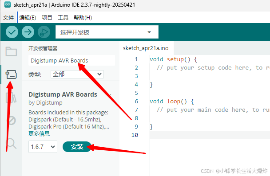
Task: Click line number 6 in the gutter
Action: click(136, 102)
